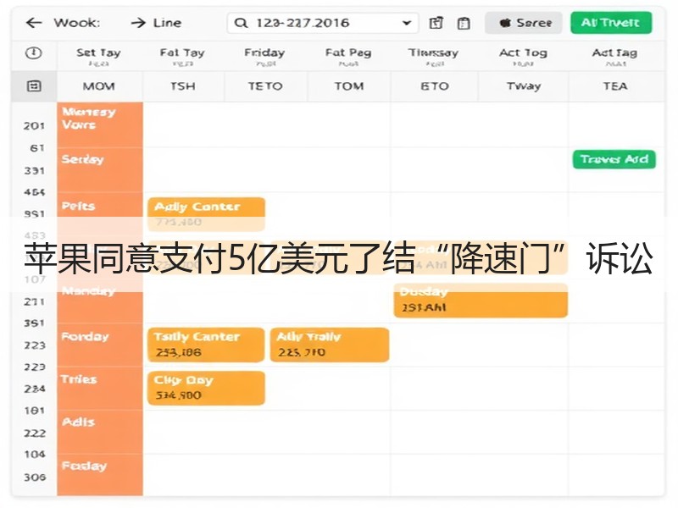
Task: Click the Fesday label in orange column
Action: coord(84,466)
